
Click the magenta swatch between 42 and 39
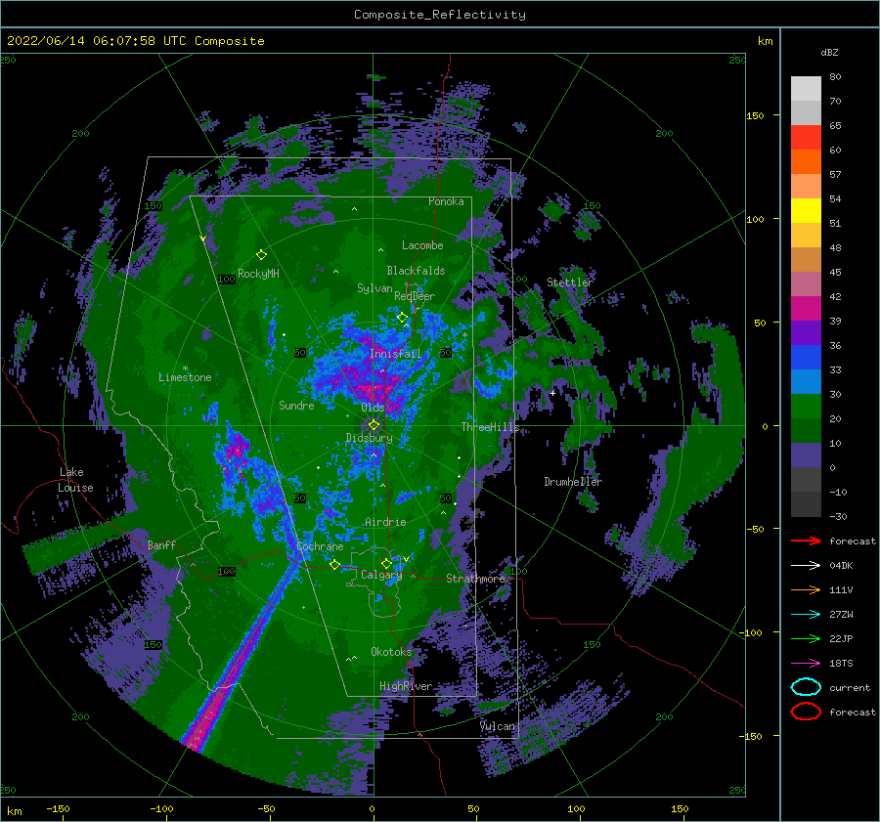coord(806,309)
